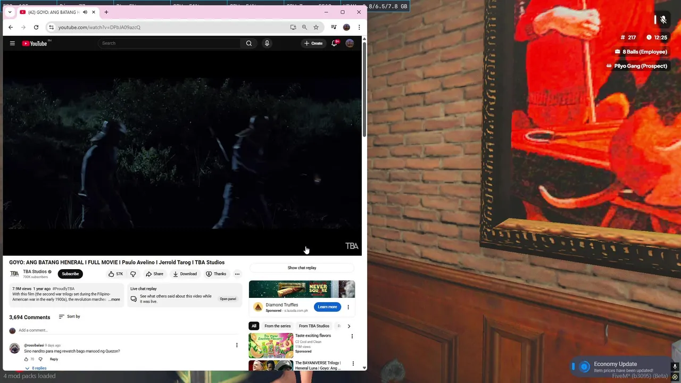Viewport: 681px width, 383px height.
Task: Focus the YouTube Search box
Action: [170, 43]
